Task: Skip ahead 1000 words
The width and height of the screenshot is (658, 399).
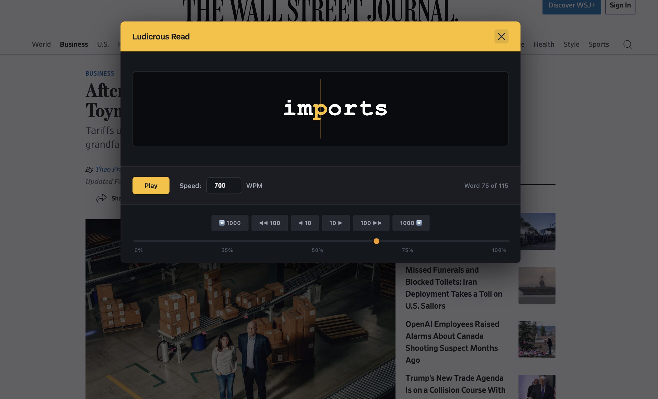Action: pyautogui.click(x=411, y=223)
